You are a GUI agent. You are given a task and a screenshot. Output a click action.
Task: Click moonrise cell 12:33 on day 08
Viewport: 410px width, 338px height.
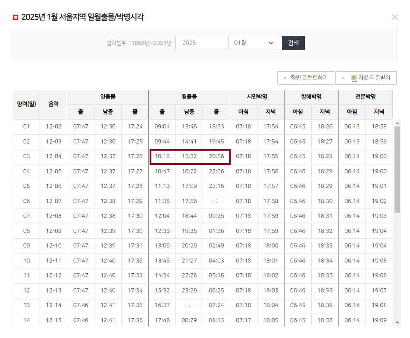click(x=162, y=231)
